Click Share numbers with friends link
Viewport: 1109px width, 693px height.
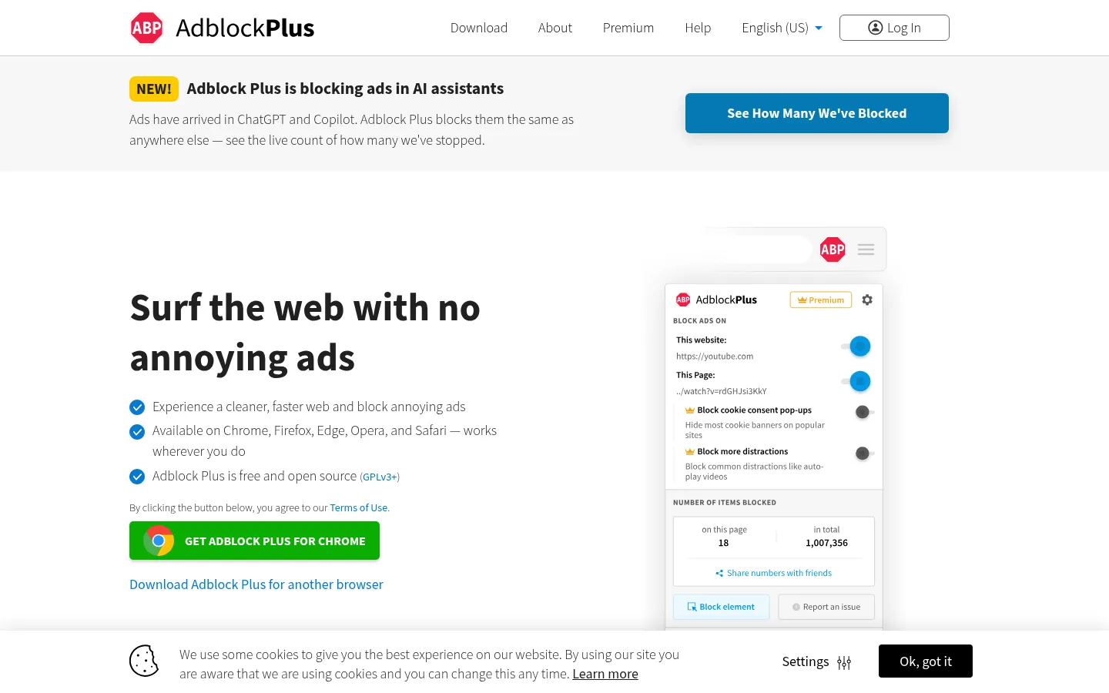click(779, 573)
